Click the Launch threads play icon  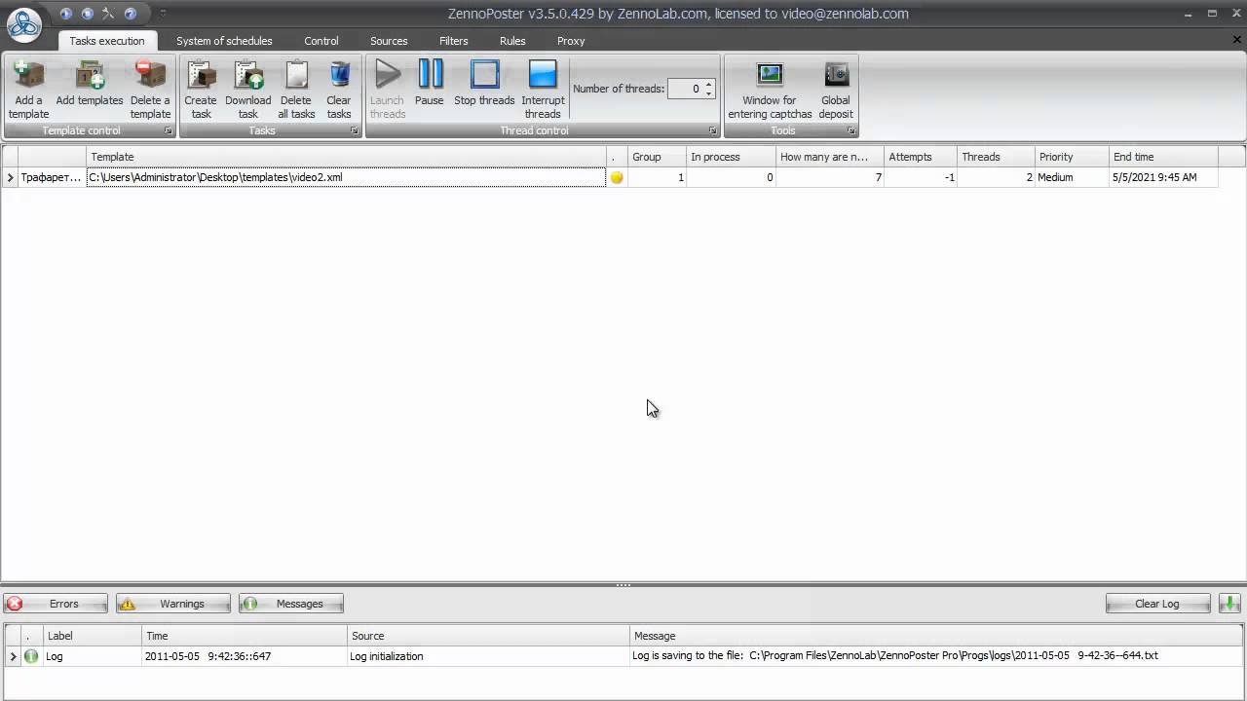click(x=388, y=75)
